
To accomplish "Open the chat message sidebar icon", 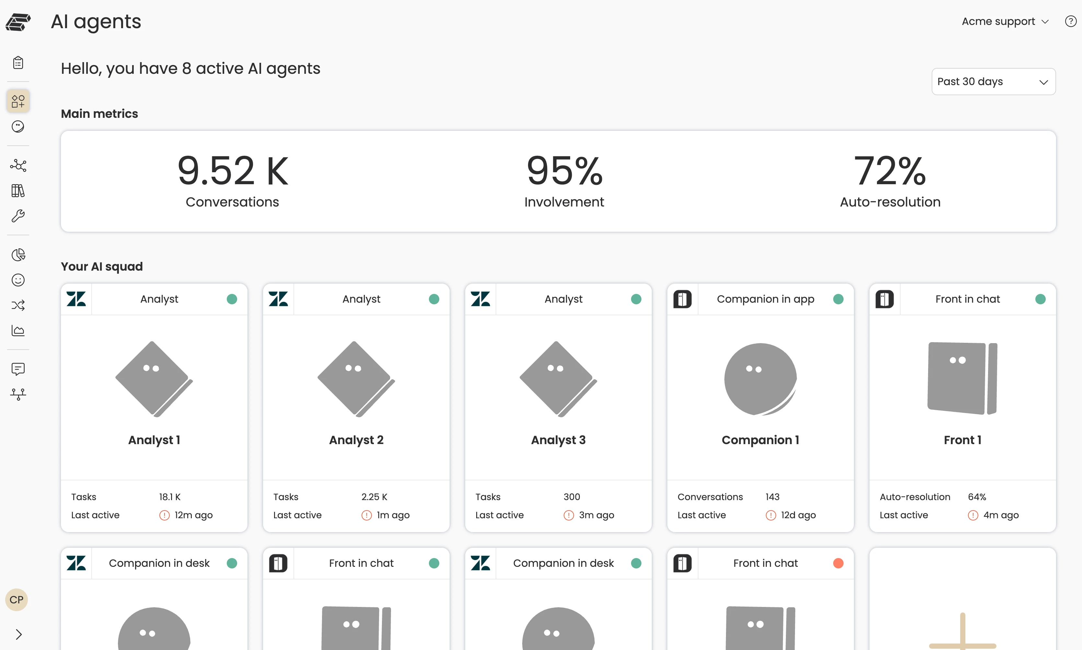I will click(18, 369).
